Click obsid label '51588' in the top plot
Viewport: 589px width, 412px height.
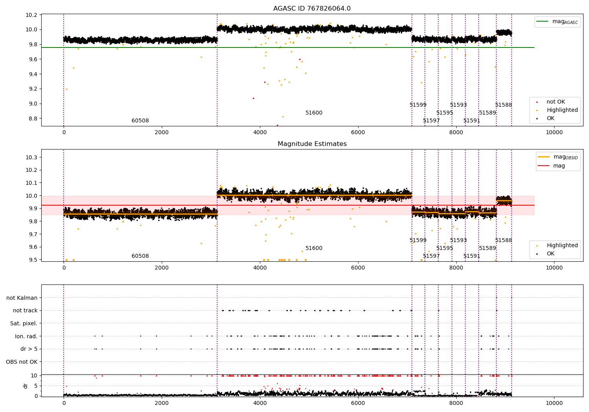503,105
